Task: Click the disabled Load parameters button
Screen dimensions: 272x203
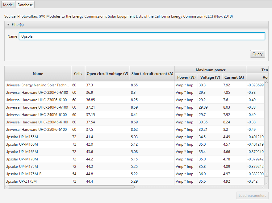Action: (x=252, y=196)
